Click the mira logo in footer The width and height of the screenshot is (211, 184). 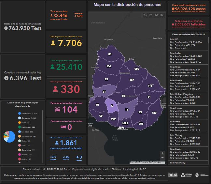click(173, 175)
